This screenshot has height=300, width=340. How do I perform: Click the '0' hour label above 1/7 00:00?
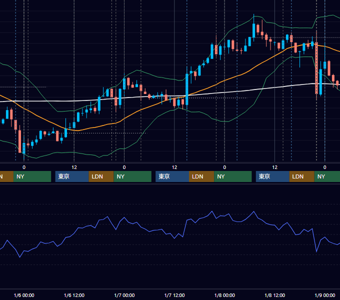pyautogui.click(x=124, y=167)
